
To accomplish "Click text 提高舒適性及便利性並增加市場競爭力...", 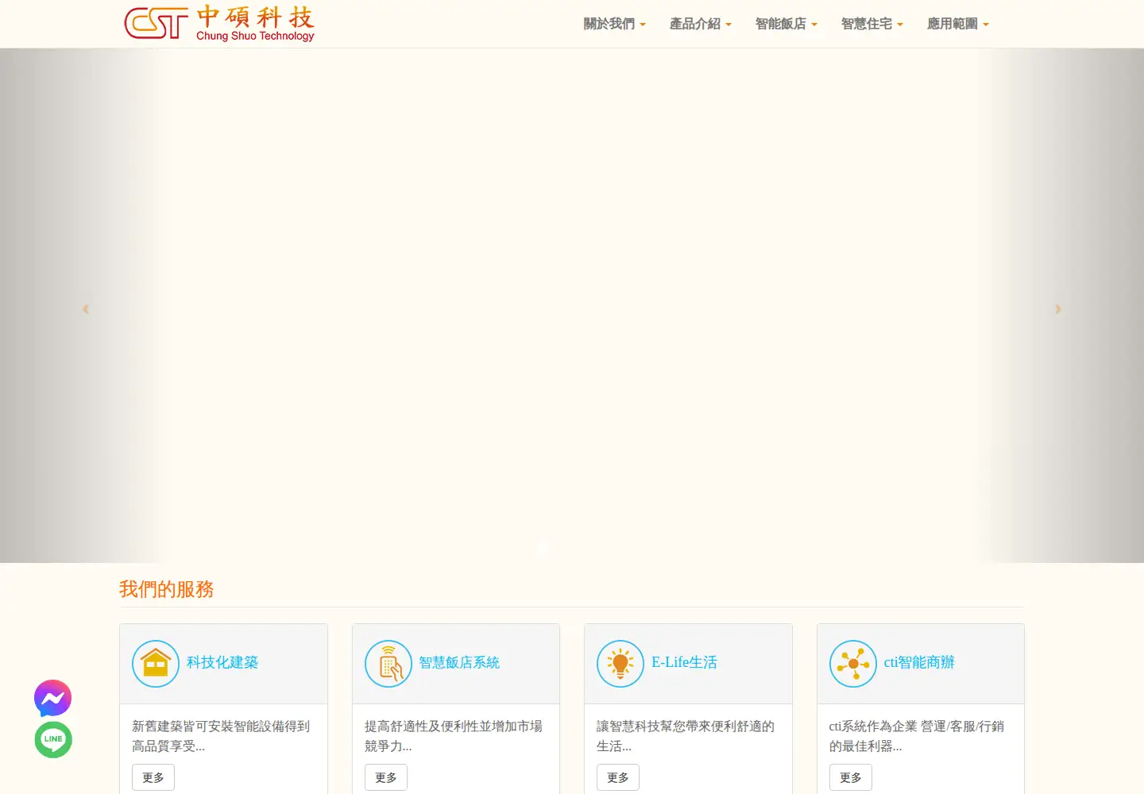I will 454,736.
